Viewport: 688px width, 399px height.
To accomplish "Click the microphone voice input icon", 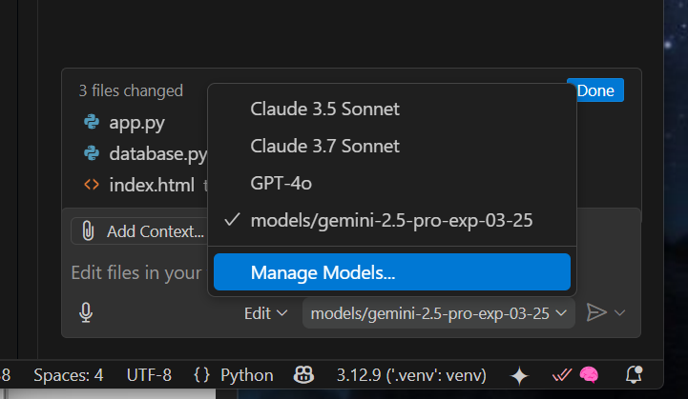I will click(x=86, y=312).
